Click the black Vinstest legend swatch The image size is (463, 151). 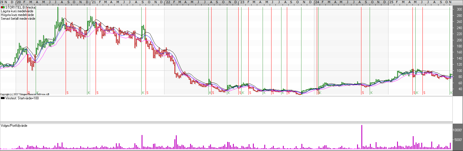point(3,98)
